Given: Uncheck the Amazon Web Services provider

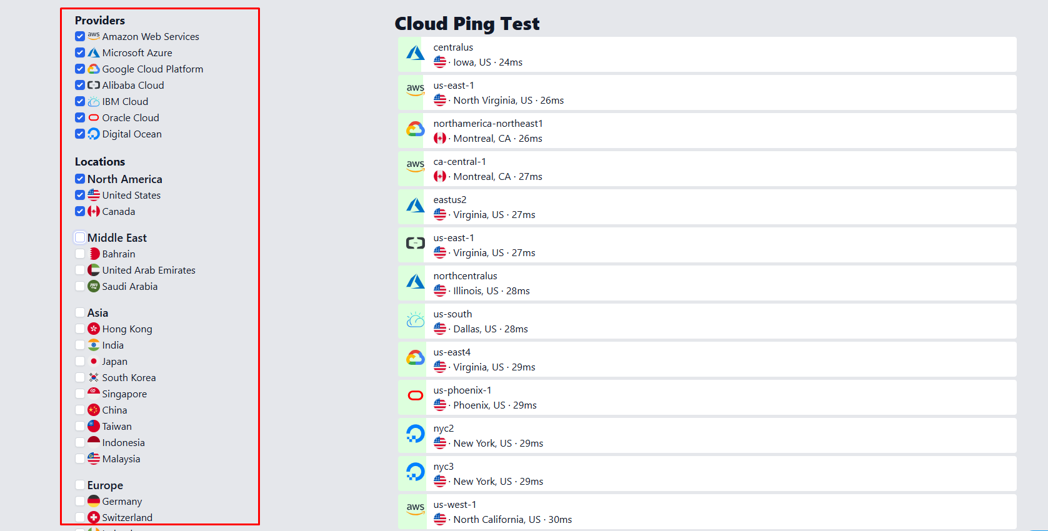Looking at the screenshot, I should [x=80, y=36].
